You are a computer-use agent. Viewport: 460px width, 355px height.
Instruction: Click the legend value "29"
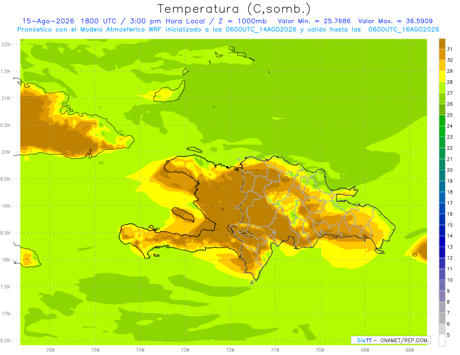(450, 71)
